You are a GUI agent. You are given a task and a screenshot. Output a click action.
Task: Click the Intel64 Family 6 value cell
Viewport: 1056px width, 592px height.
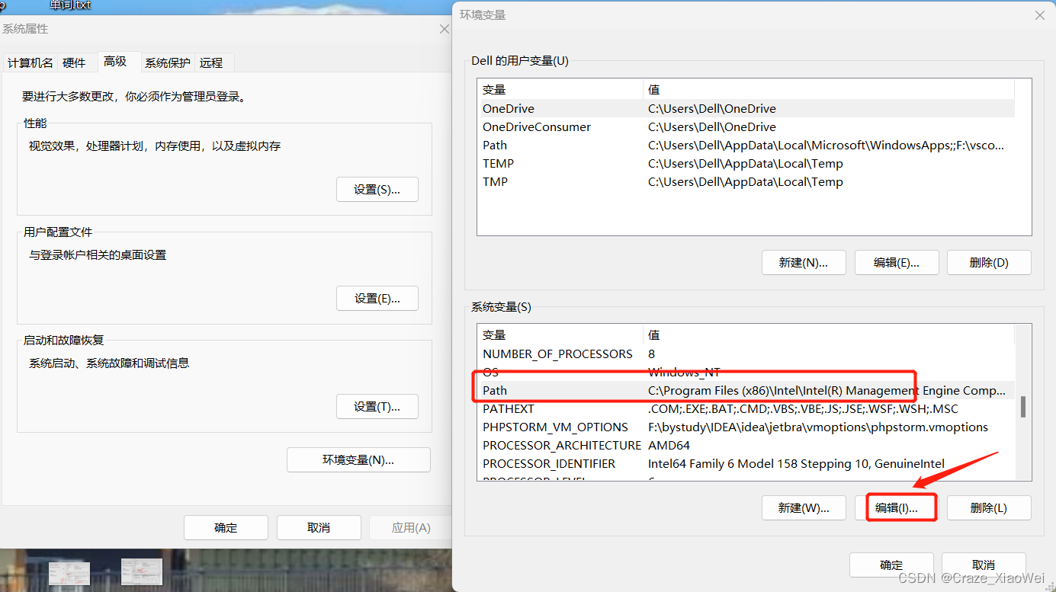(x=796, y=464)
